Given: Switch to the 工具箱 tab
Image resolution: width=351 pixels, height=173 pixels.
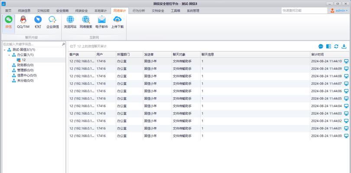Looking at the screenshot, I should click(175, 10).
